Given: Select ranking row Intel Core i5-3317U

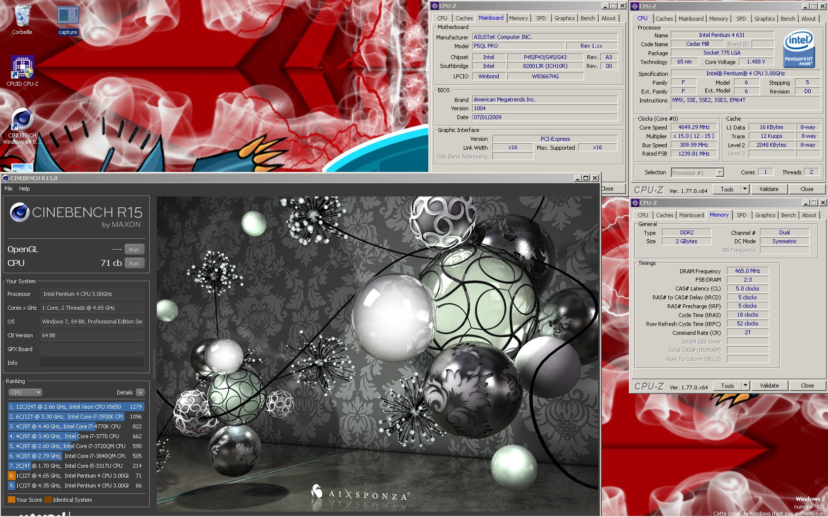Looking at the screenshot, I should click(x=76, y=466).
